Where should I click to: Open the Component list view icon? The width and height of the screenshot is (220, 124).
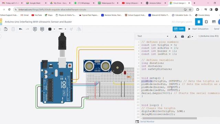pyautogui.click(x=214, y=22)
